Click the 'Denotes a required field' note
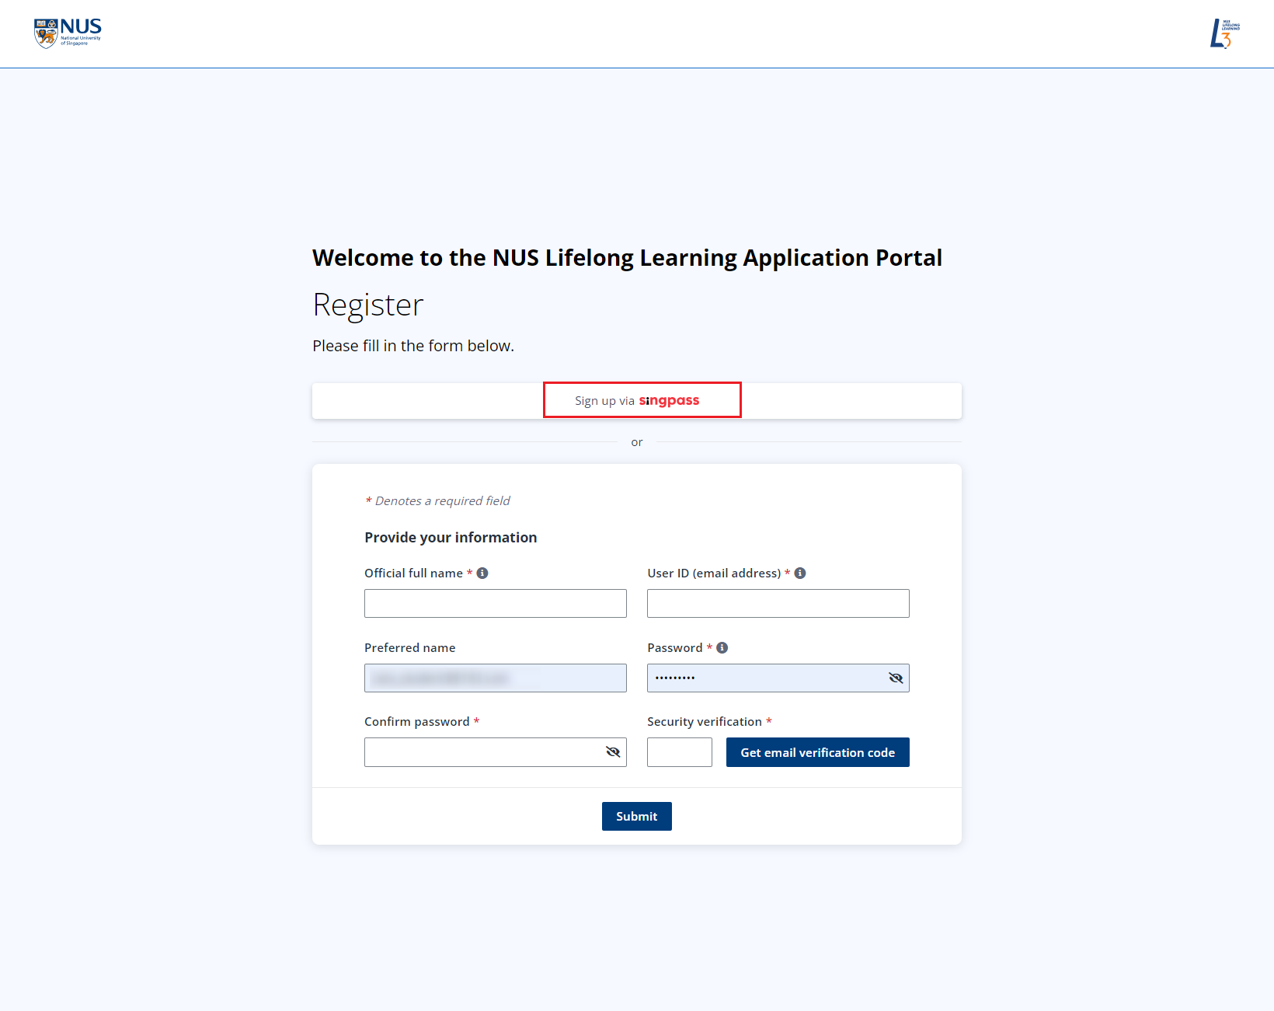The image size is (1274, 1011). (437, 501)
